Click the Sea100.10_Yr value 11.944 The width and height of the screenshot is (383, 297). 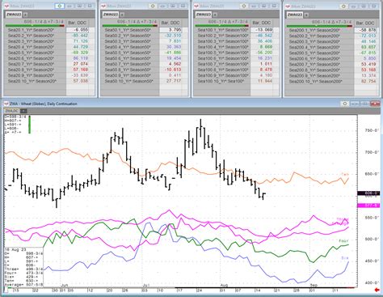264,81
